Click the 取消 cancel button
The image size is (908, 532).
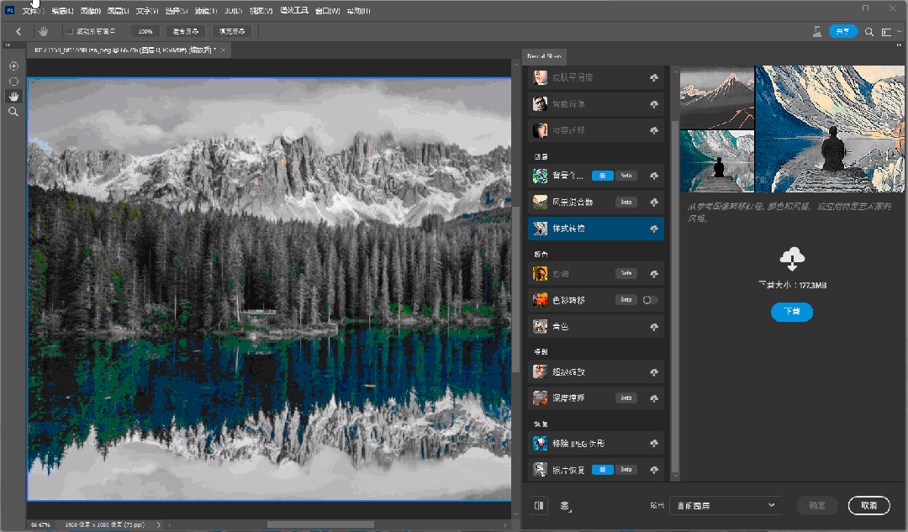[868, 505]
